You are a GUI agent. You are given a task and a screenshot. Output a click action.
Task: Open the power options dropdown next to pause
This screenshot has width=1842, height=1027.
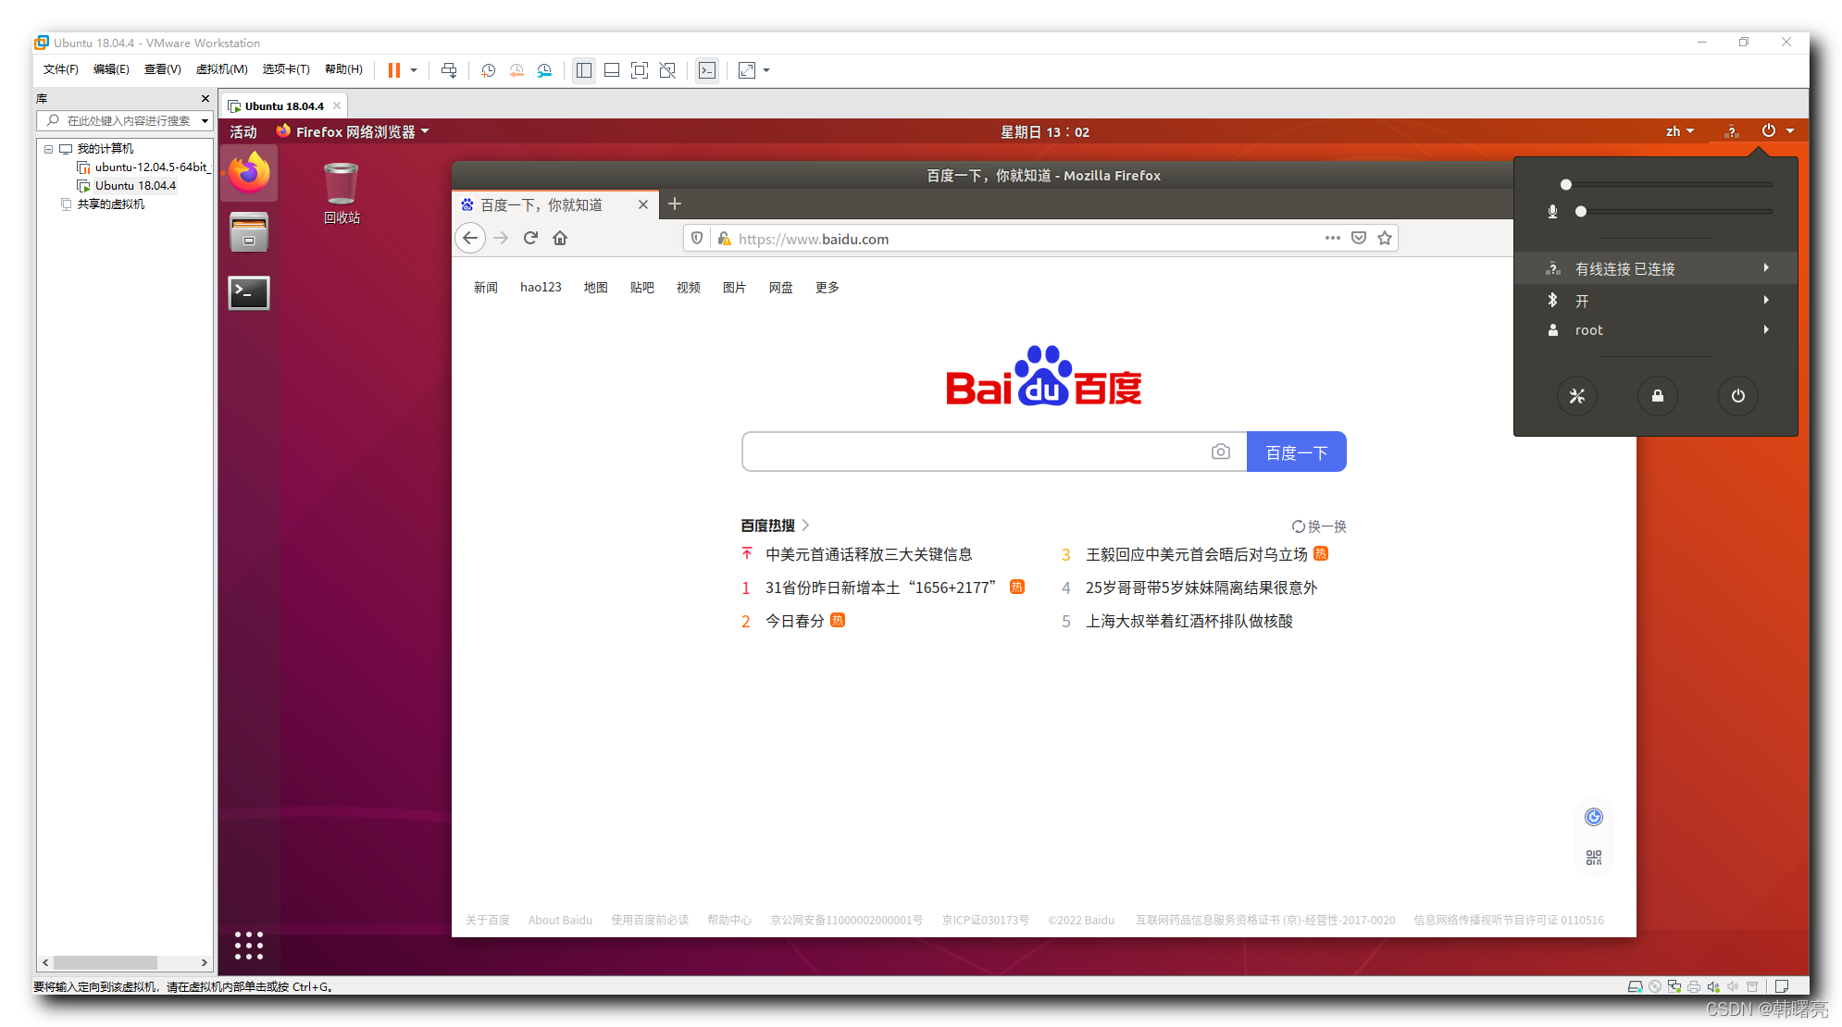pos(414,70)
